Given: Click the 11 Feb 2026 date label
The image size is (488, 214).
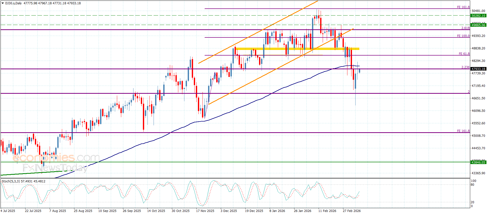Looking at the screenshot, I should click(327, 211).
